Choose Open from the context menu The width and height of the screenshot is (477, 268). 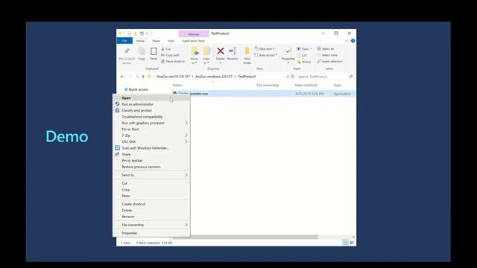[x=151, y=98]
